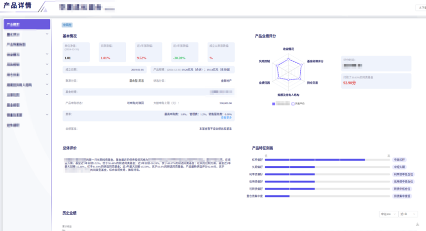This screenshot has width=426, height=231.
Task: Expand the bottommost sidebar chevron
Action: click(47, 115)
